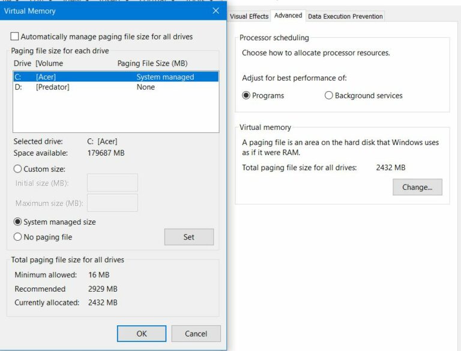This screenshot has height=351, width=461.
Task: Click the 'None' paging size cell
Action: coord(145,87)
